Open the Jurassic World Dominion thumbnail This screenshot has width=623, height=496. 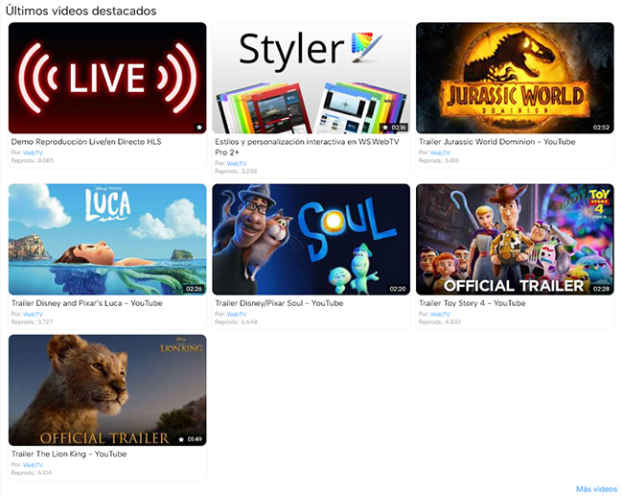[515, 78]
